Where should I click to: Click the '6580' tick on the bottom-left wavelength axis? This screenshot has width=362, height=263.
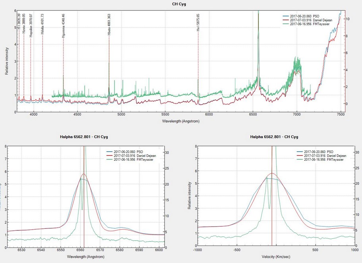pos(119,250)
